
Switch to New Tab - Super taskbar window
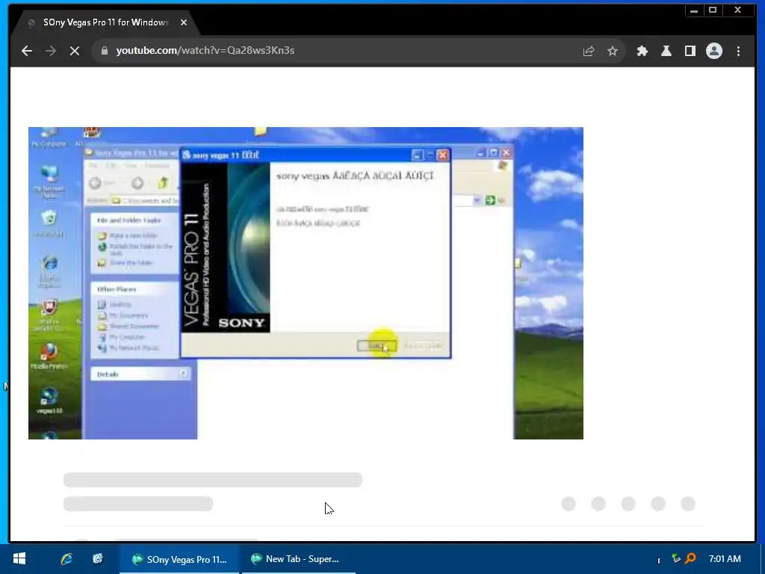(299, 559)
